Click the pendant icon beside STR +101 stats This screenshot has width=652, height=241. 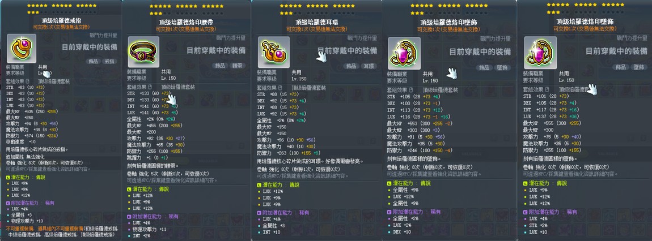[x=540, y=52]
